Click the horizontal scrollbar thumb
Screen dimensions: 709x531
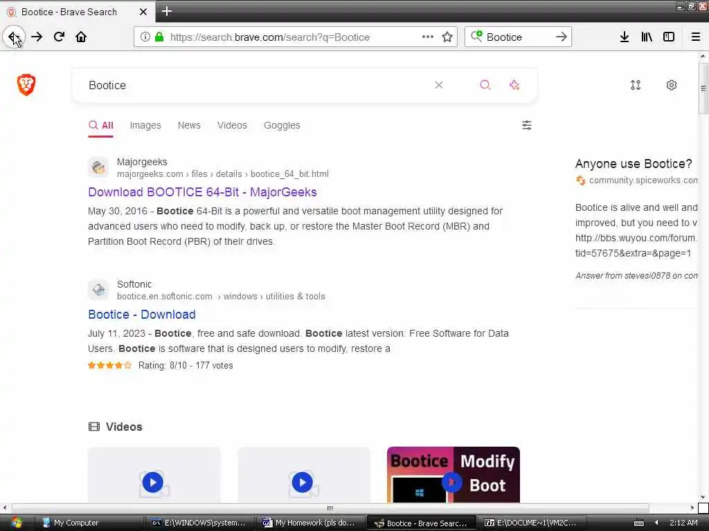[330, 508]
